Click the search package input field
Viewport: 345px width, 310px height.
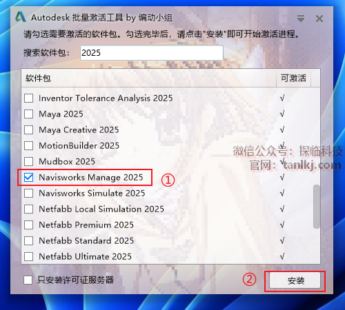click(x=152, y=53)
